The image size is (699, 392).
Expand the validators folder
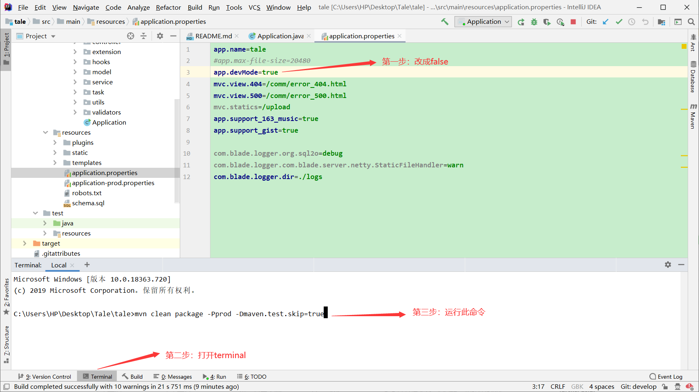(x=75, y=112)
